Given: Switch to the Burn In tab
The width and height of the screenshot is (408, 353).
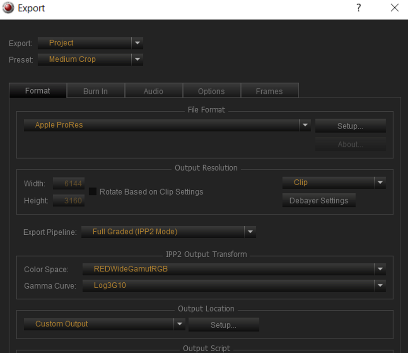Looking at the screenshot, I should [x=96, y=91].
